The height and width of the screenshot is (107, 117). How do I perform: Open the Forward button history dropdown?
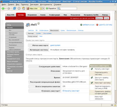[12, 8]
